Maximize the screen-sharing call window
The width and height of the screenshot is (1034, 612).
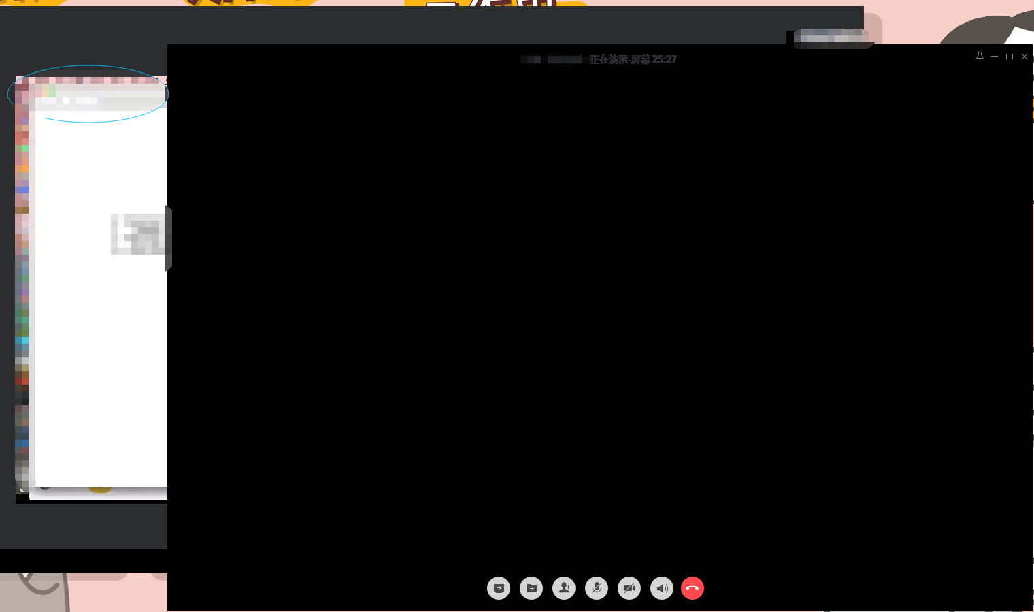point(1010,57)
